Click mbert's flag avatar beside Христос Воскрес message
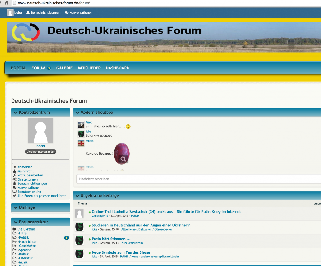The height and width of the screenshot is (266, 321). click(81, 143)
